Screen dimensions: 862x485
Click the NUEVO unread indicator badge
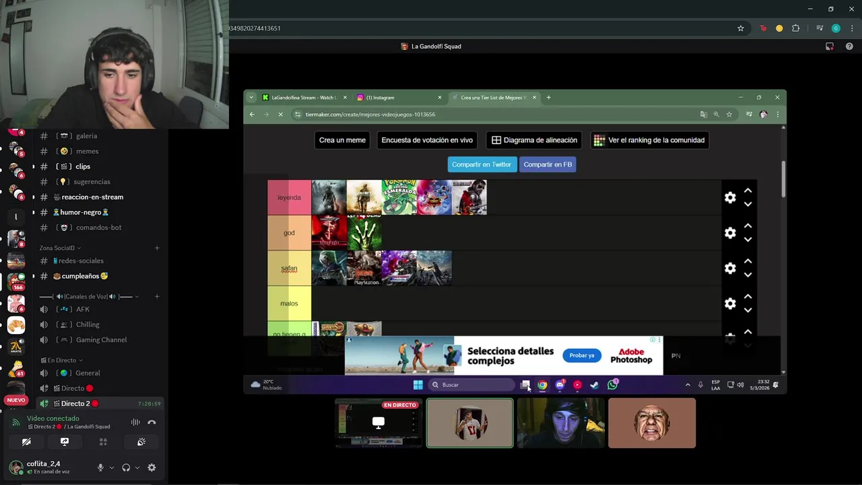pos(15,400)
